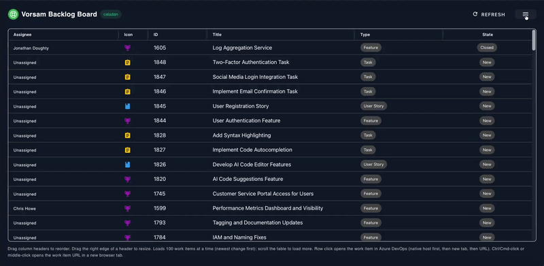
Task: Click the Assignee column header
Action: (64, 35)
